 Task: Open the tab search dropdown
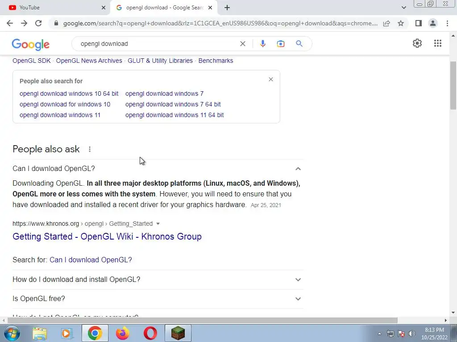[403, 8]
